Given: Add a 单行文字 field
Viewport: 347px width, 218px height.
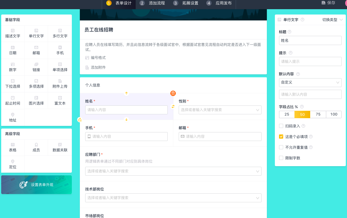Looking at the screenshot, I should 36,33.
